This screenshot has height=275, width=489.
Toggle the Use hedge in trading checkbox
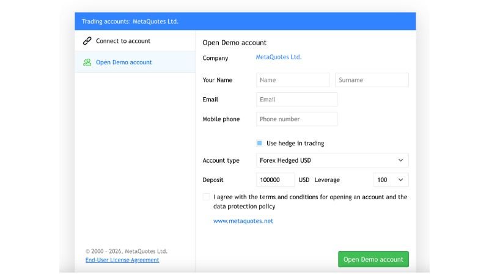259,143
